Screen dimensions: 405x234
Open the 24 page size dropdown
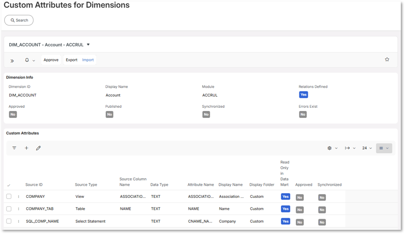(367, 148)
